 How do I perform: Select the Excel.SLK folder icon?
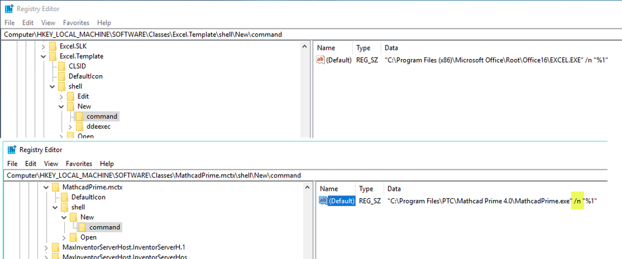click(x=53, y=46)
